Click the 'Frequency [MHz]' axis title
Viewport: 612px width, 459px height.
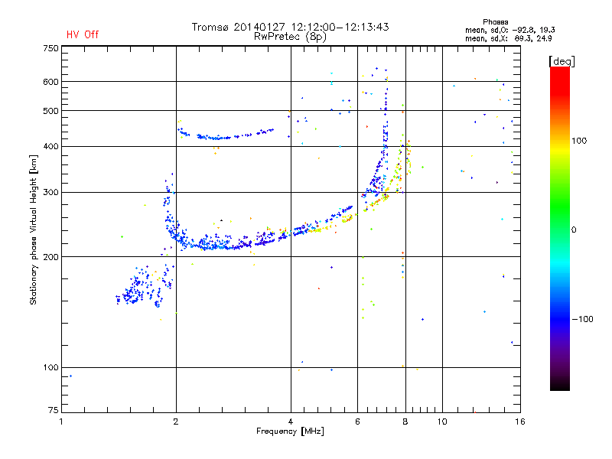pyautogui.click(x=290, y=431)
